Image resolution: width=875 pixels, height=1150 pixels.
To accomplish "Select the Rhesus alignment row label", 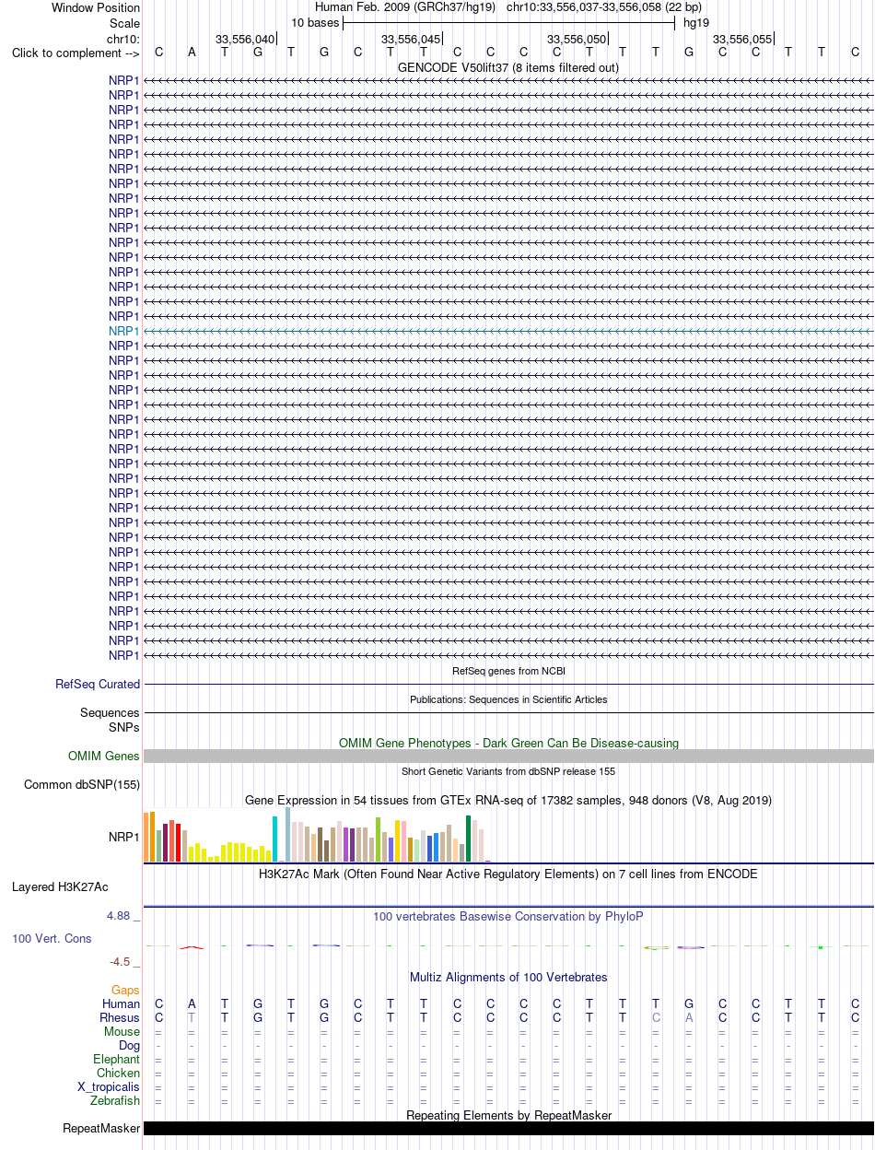I will click(120, 1017).
